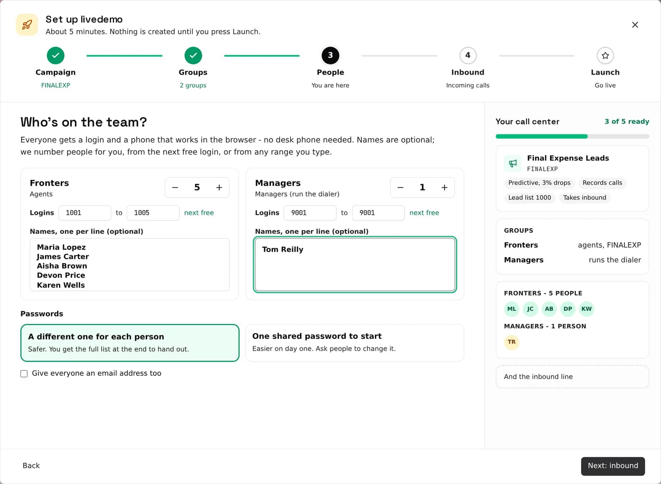Click the rocket setup icon

pyautogui.click(x=27, y=25)
